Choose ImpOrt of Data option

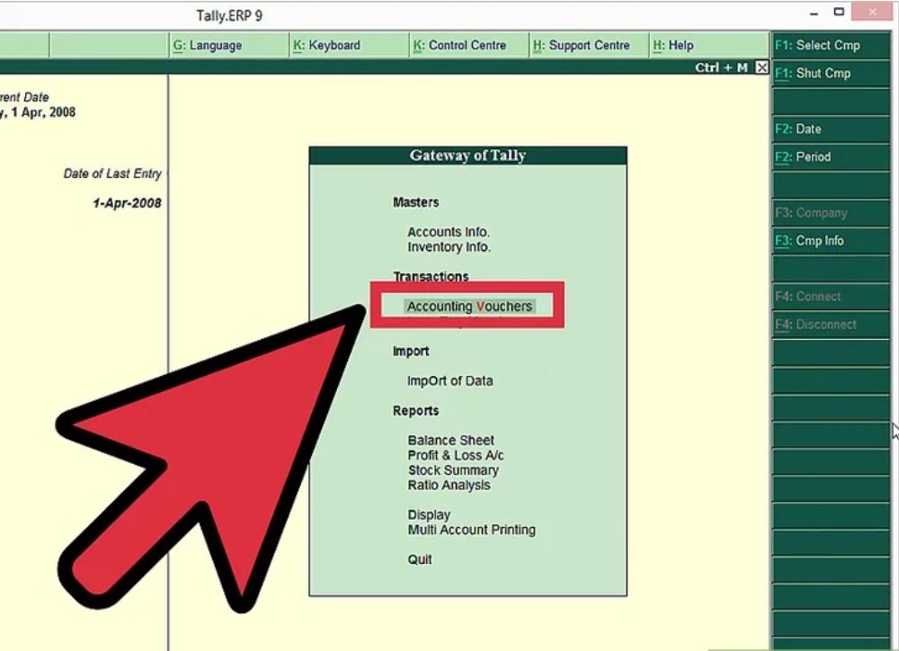pos(450,381)
